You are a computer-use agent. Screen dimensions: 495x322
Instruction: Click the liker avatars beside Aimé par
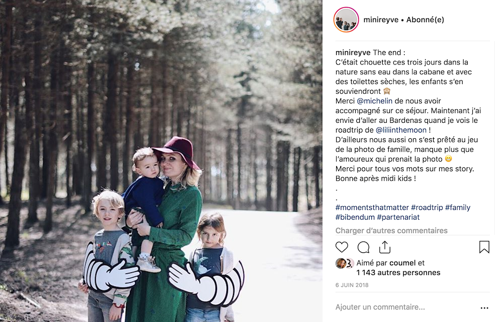tap(344, 263)
